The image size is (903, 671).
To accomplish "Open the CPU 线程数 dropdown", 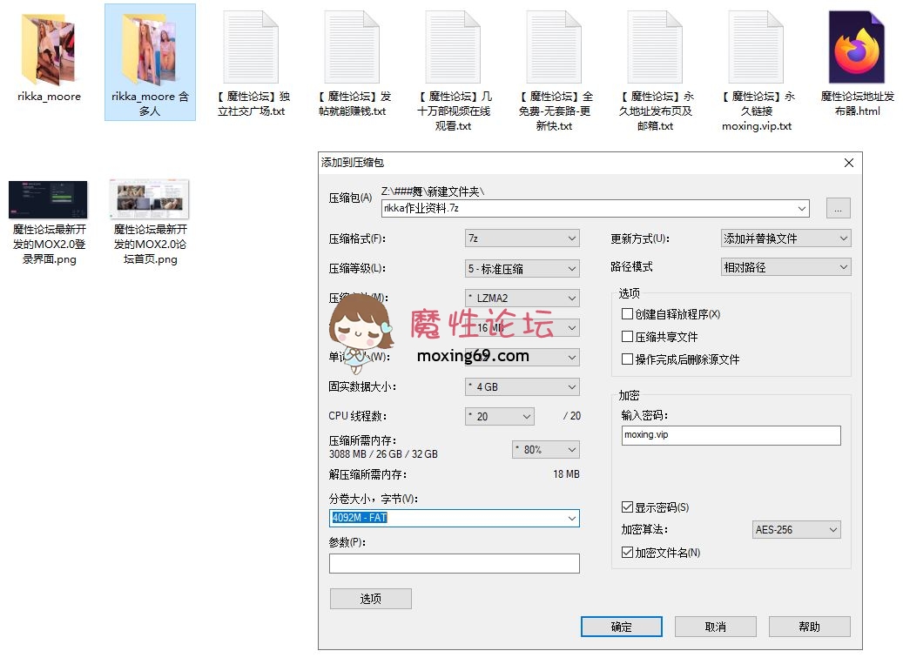I will (x=499, y=416).
